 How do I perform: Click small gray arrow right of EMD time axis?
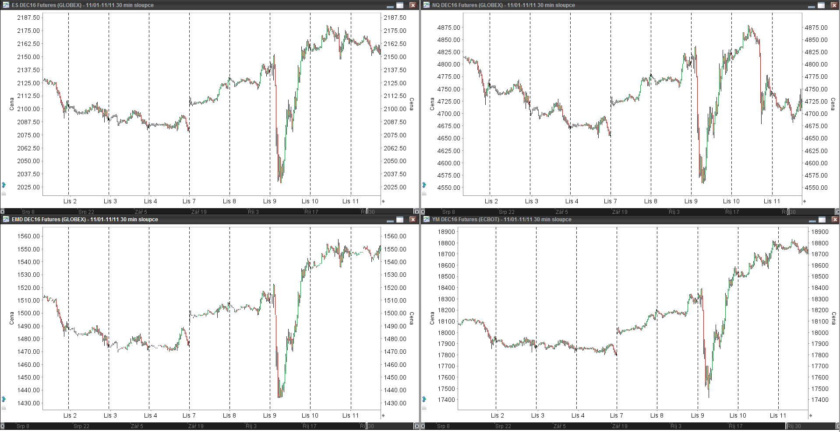point(383,416)
